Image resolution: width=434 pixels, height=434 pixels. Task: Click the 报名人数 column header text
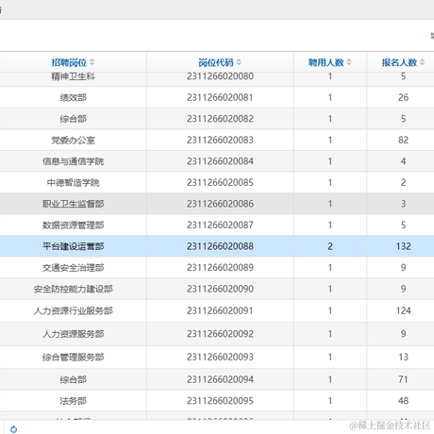399,62
